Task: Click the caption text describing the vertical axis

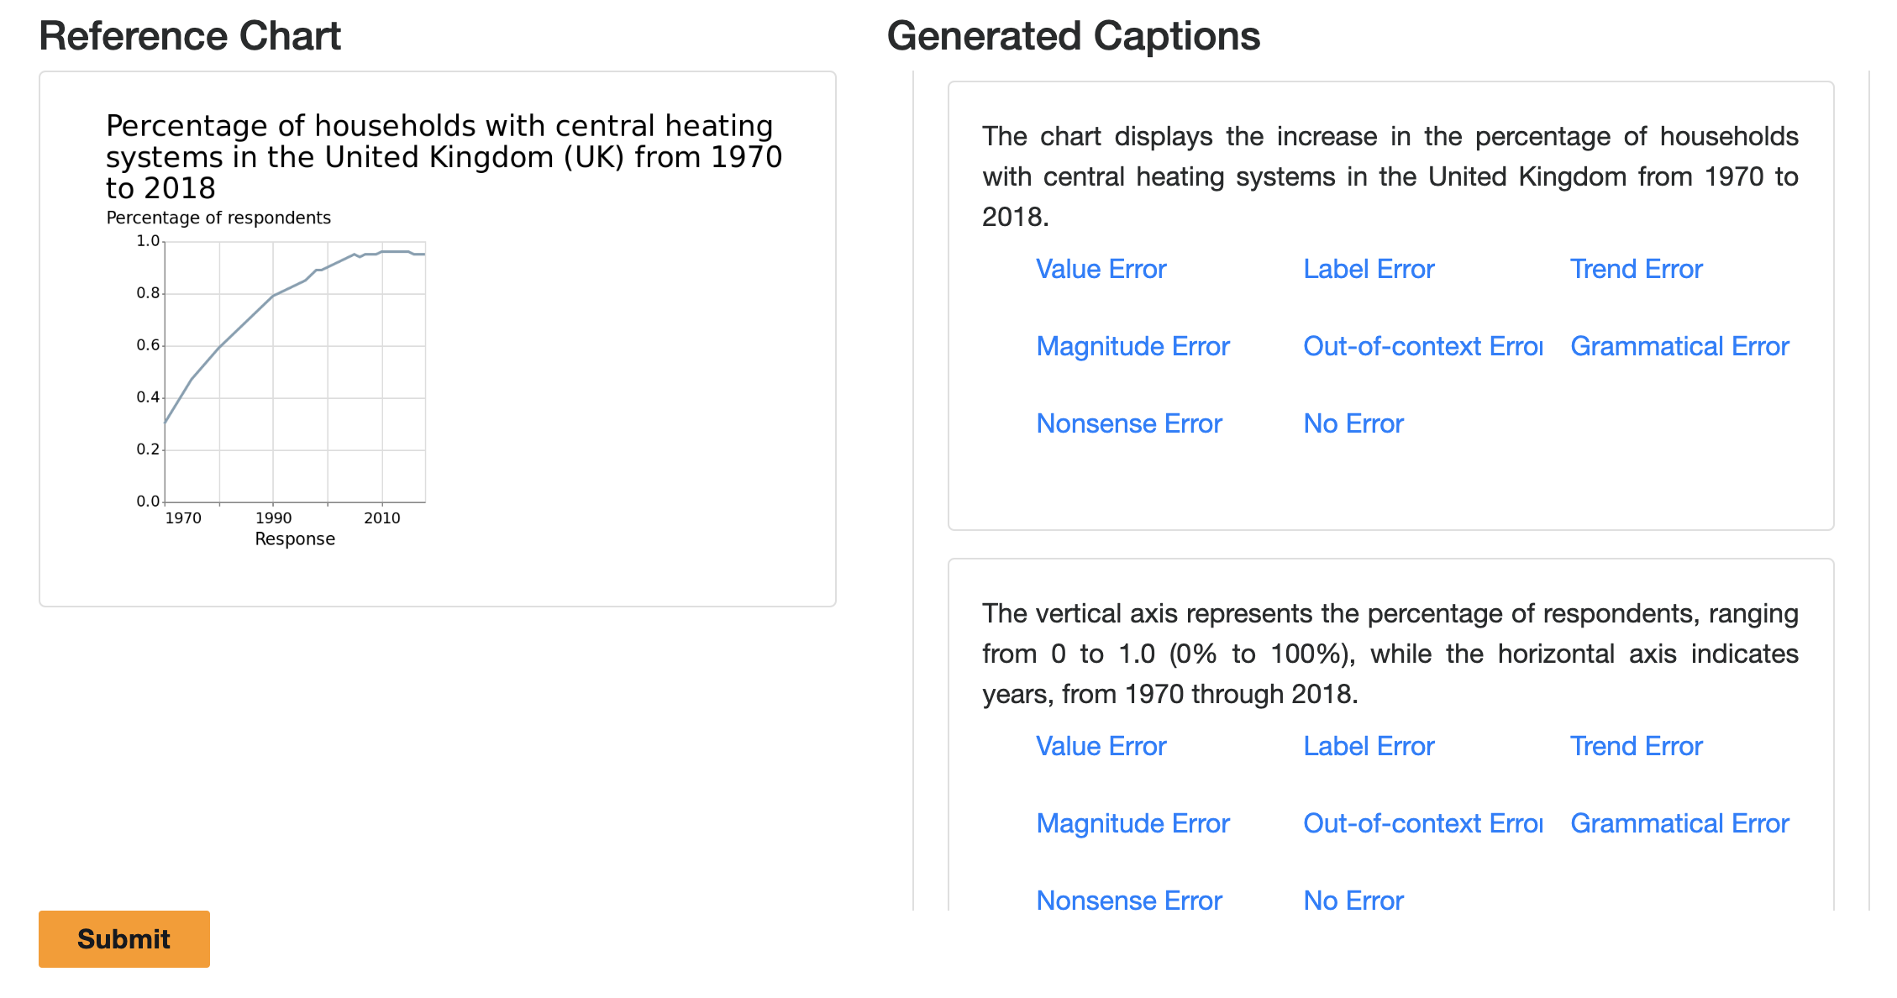Action: coord(1390,654)
